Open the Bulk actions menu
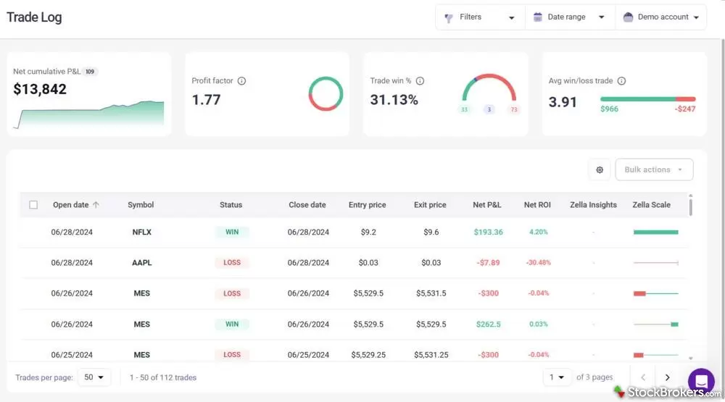Screen dimensions: 725x402 point(654,169)
